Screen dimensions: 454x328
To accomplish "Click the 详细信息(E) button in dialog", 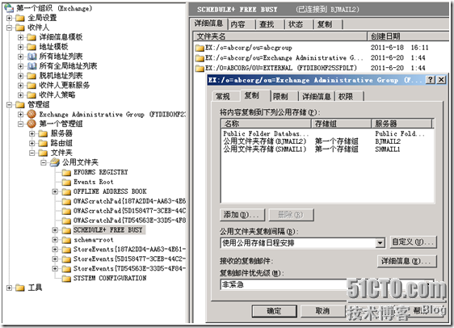I will (x=407, y=261).
